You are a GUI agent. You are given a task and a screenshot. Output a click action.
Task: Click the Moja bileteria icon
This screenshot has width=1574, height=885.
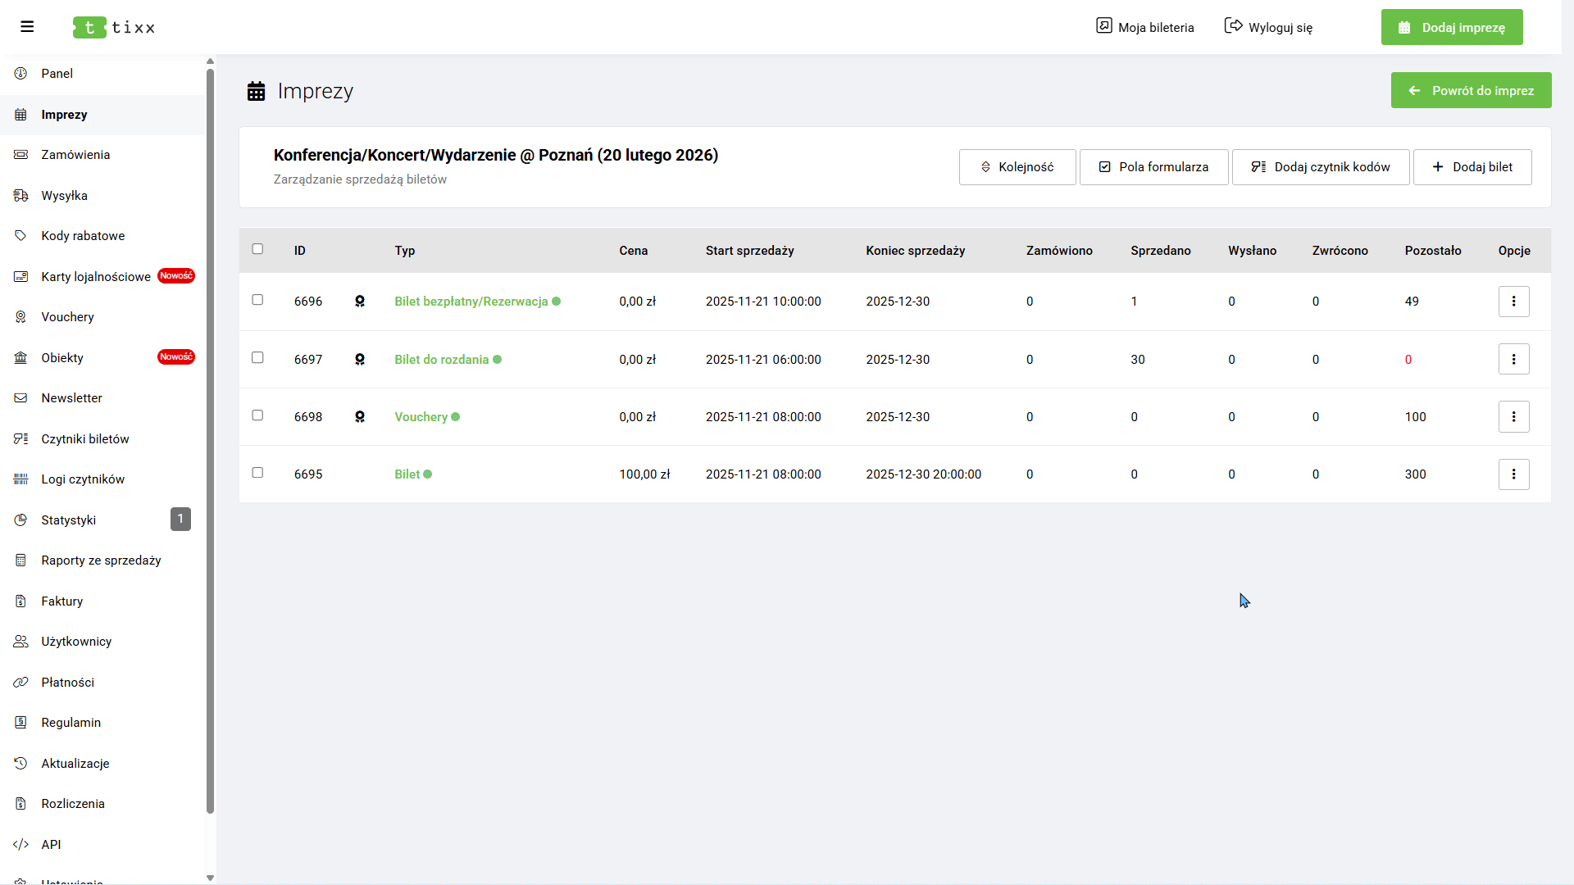pos(1104,26)
